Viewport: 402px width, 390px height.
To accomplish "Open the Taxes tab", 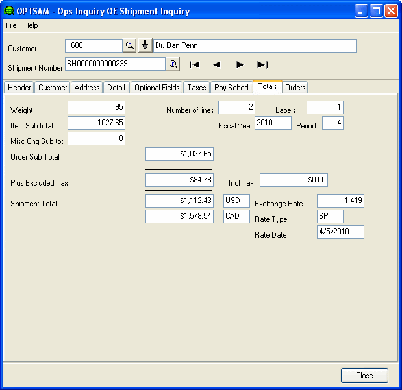I will coord(196,88).
